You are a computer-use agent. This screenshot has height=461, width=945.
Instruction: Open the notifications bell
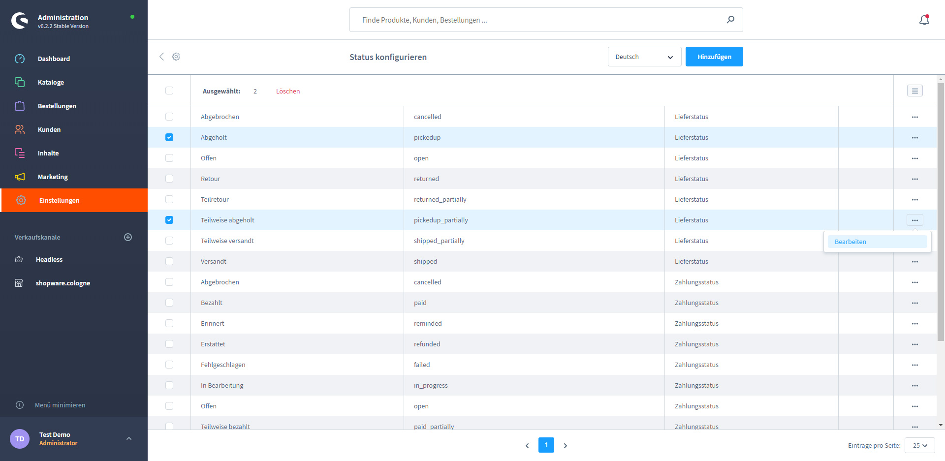(x=924, y=20)
